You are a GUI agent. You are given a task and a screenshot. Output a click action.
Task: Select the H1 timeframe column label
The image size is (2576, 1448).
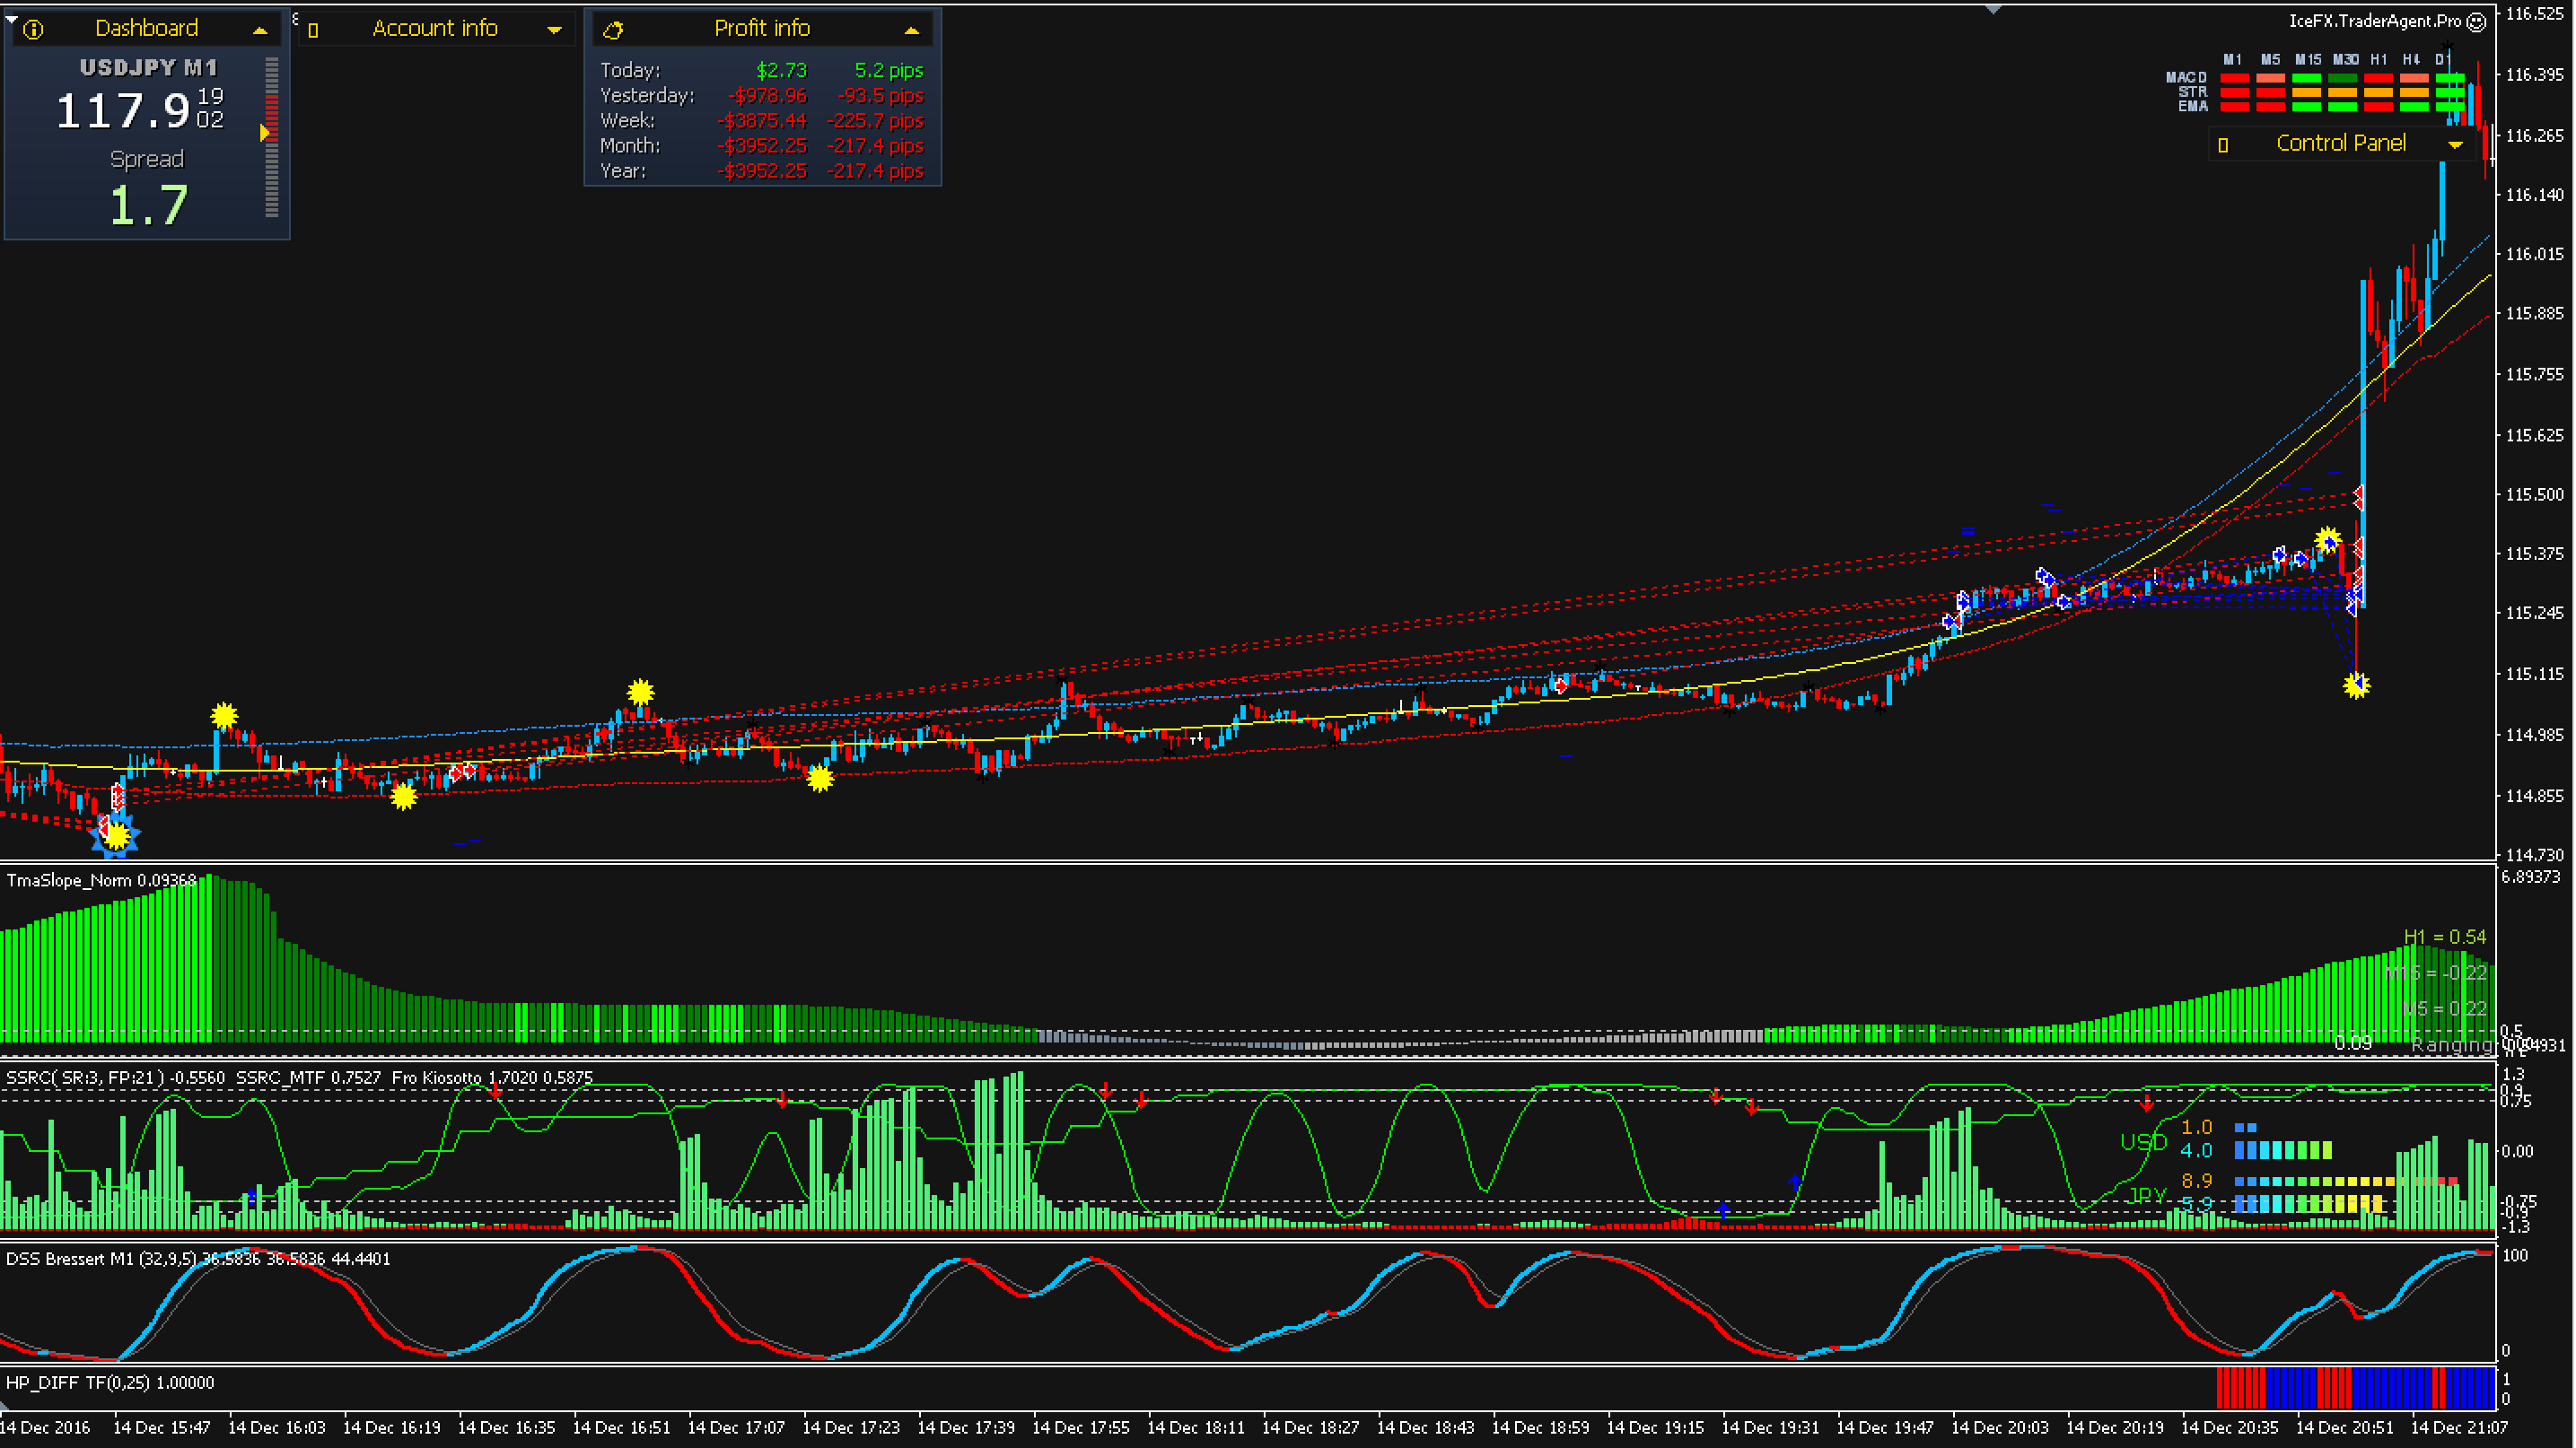[x=2379, y=60]
